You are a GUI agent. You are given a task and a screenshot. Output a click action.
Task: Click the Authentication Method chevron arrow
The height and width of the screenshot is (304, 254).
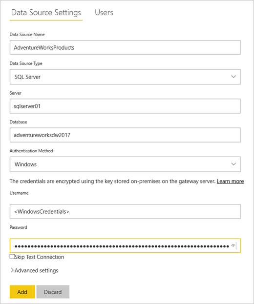(233, 164)
